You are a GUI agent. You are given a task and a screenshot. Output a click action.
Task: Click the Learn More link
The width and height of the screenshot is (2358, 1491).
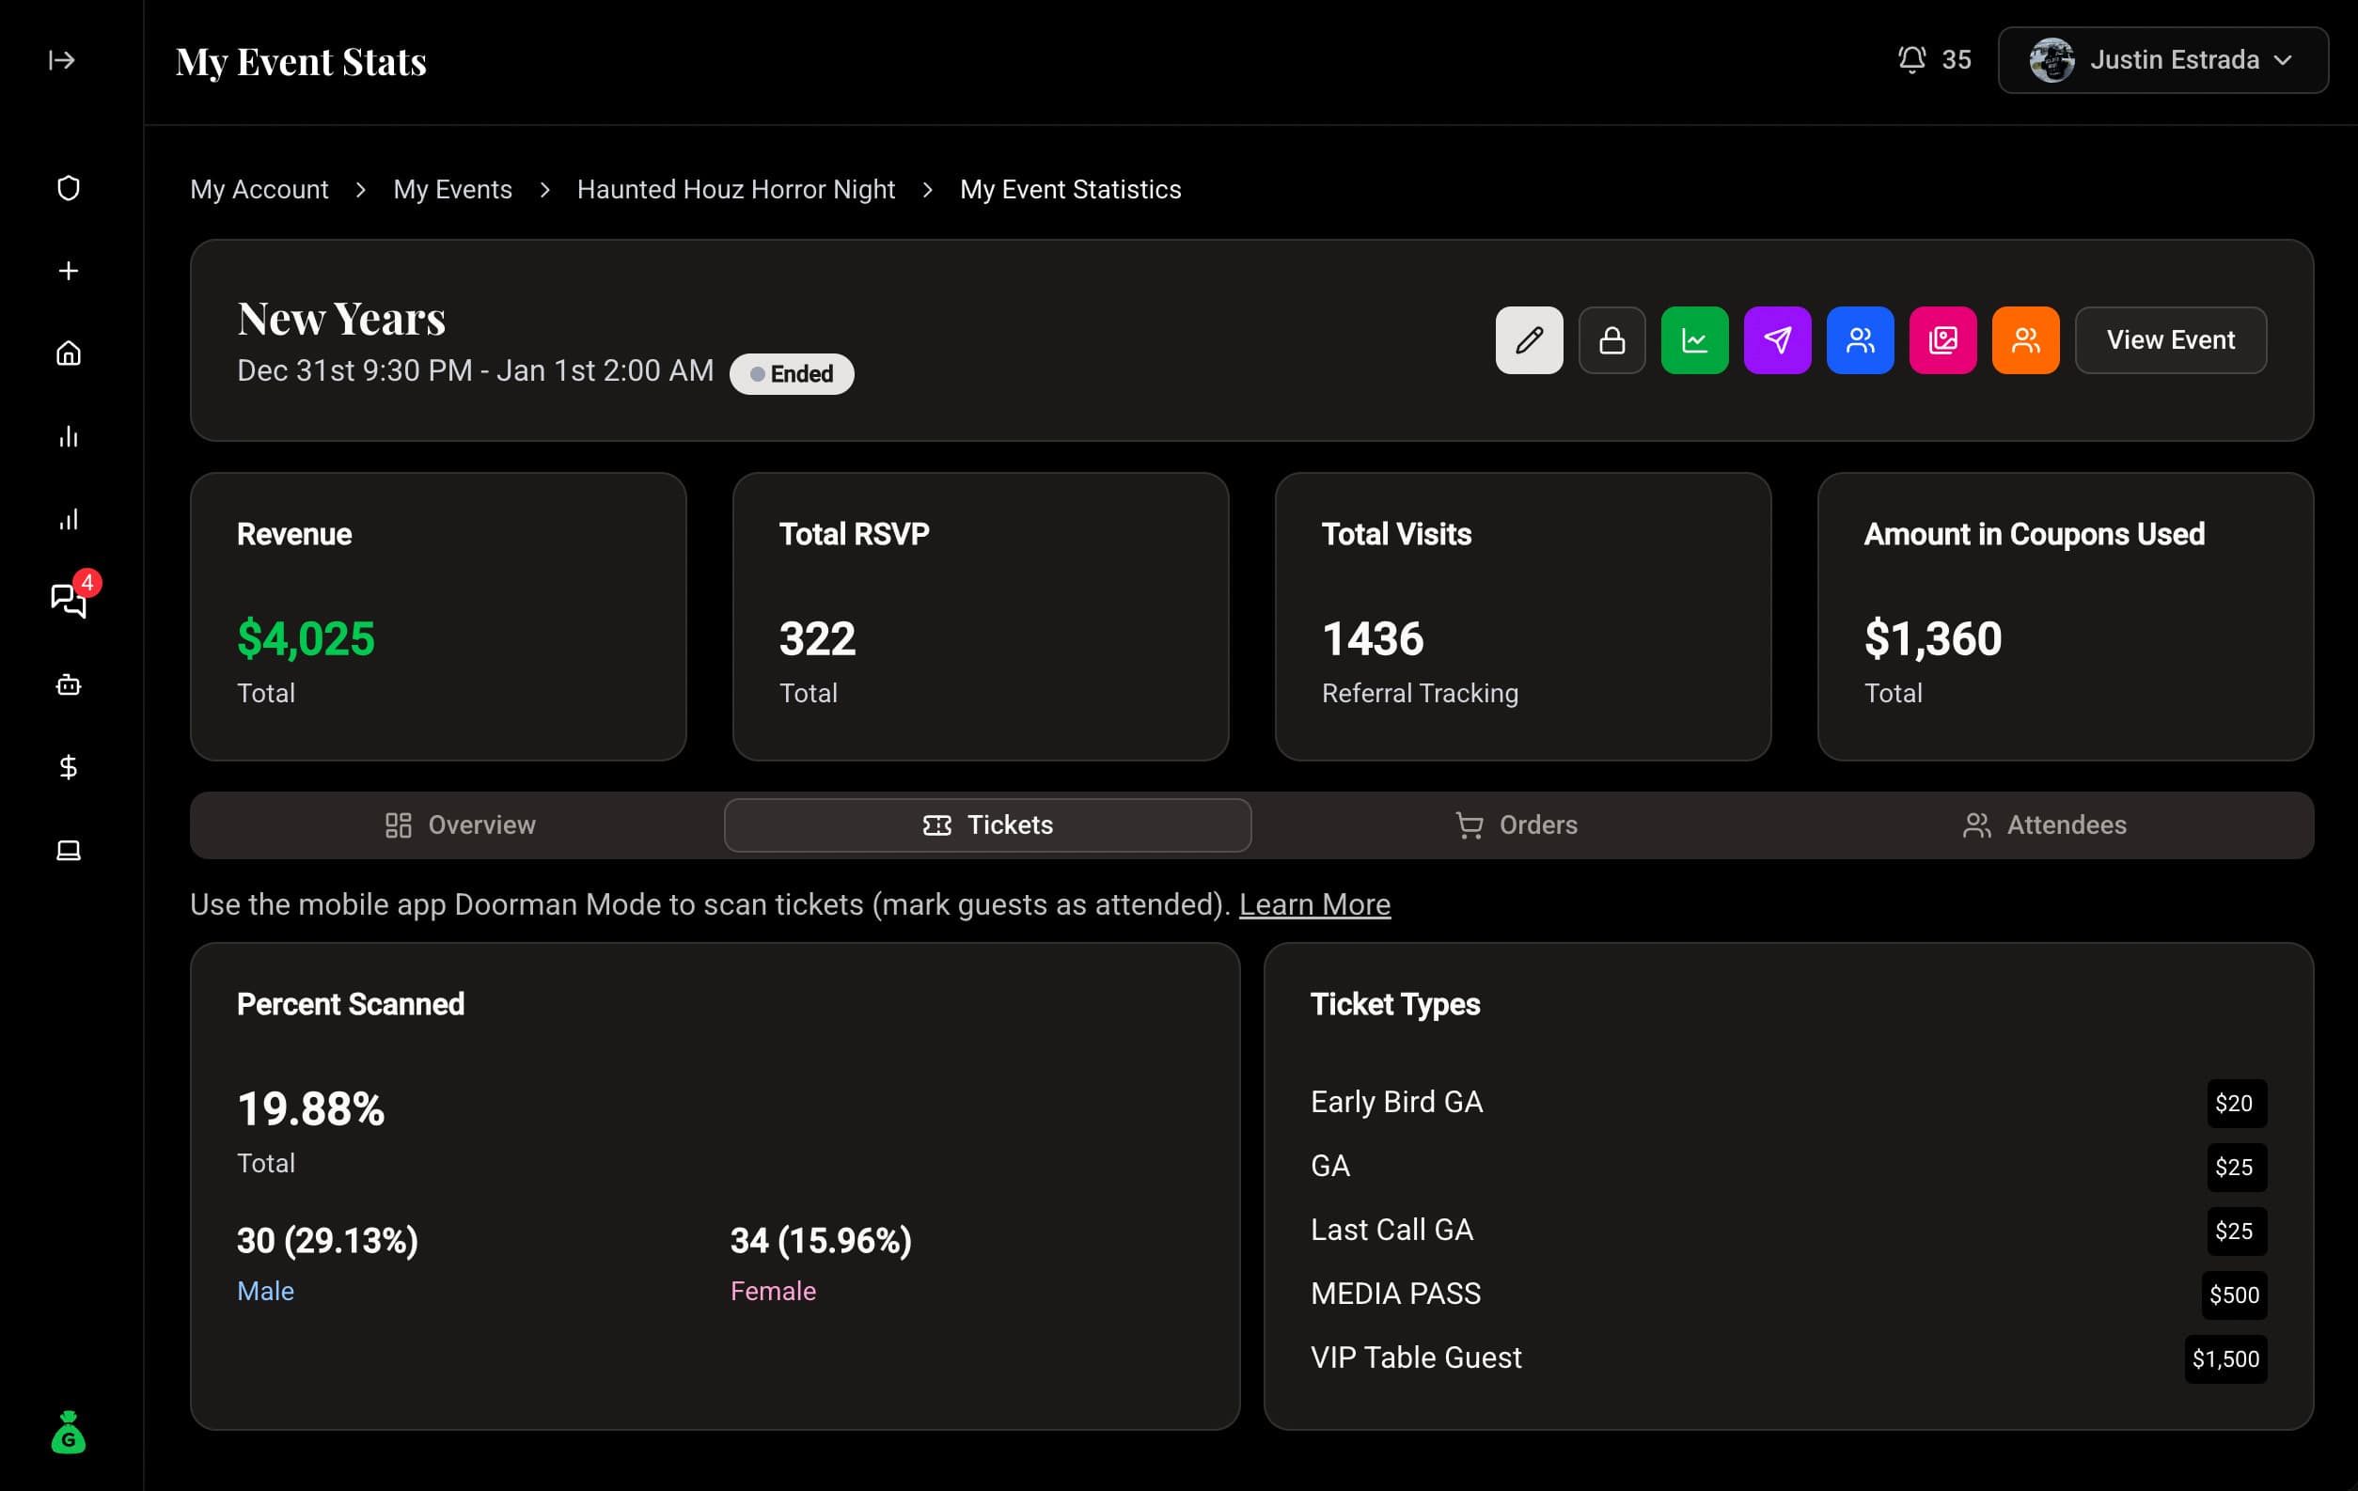(1313, 904)
